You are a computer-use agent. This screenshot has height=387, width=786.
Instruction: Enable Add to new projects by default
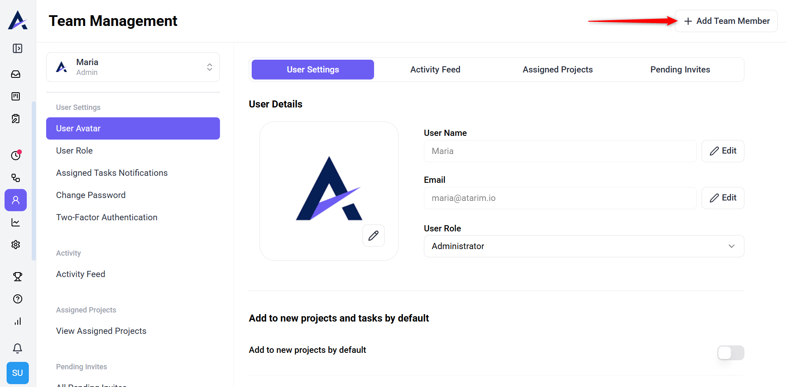click(x=730, y=353)
